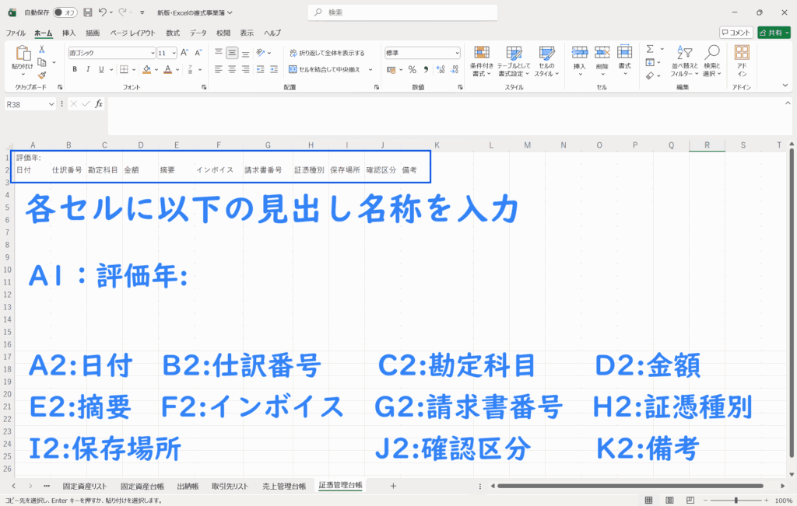Screen dimensions: 797x506
Task: Click the zoom slider in status bar
Action: point(735,501)
